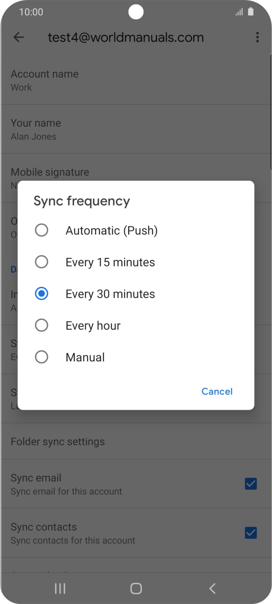The height and width of the screenshot is (604, 272).
Task: Tap the back button in the navigation bar
Action: coord(212,589)
